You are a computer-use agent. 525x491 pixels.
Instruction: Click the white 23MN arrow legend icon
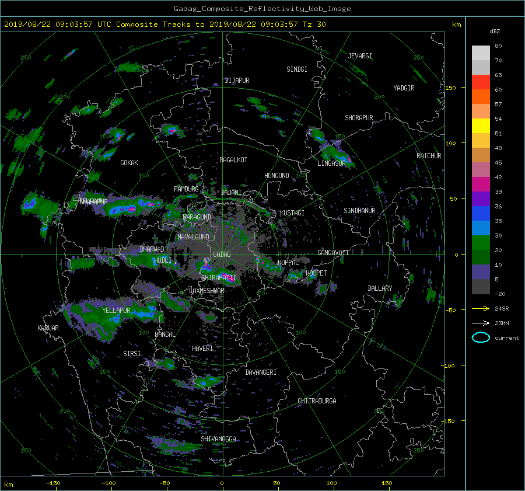[481, 323]
